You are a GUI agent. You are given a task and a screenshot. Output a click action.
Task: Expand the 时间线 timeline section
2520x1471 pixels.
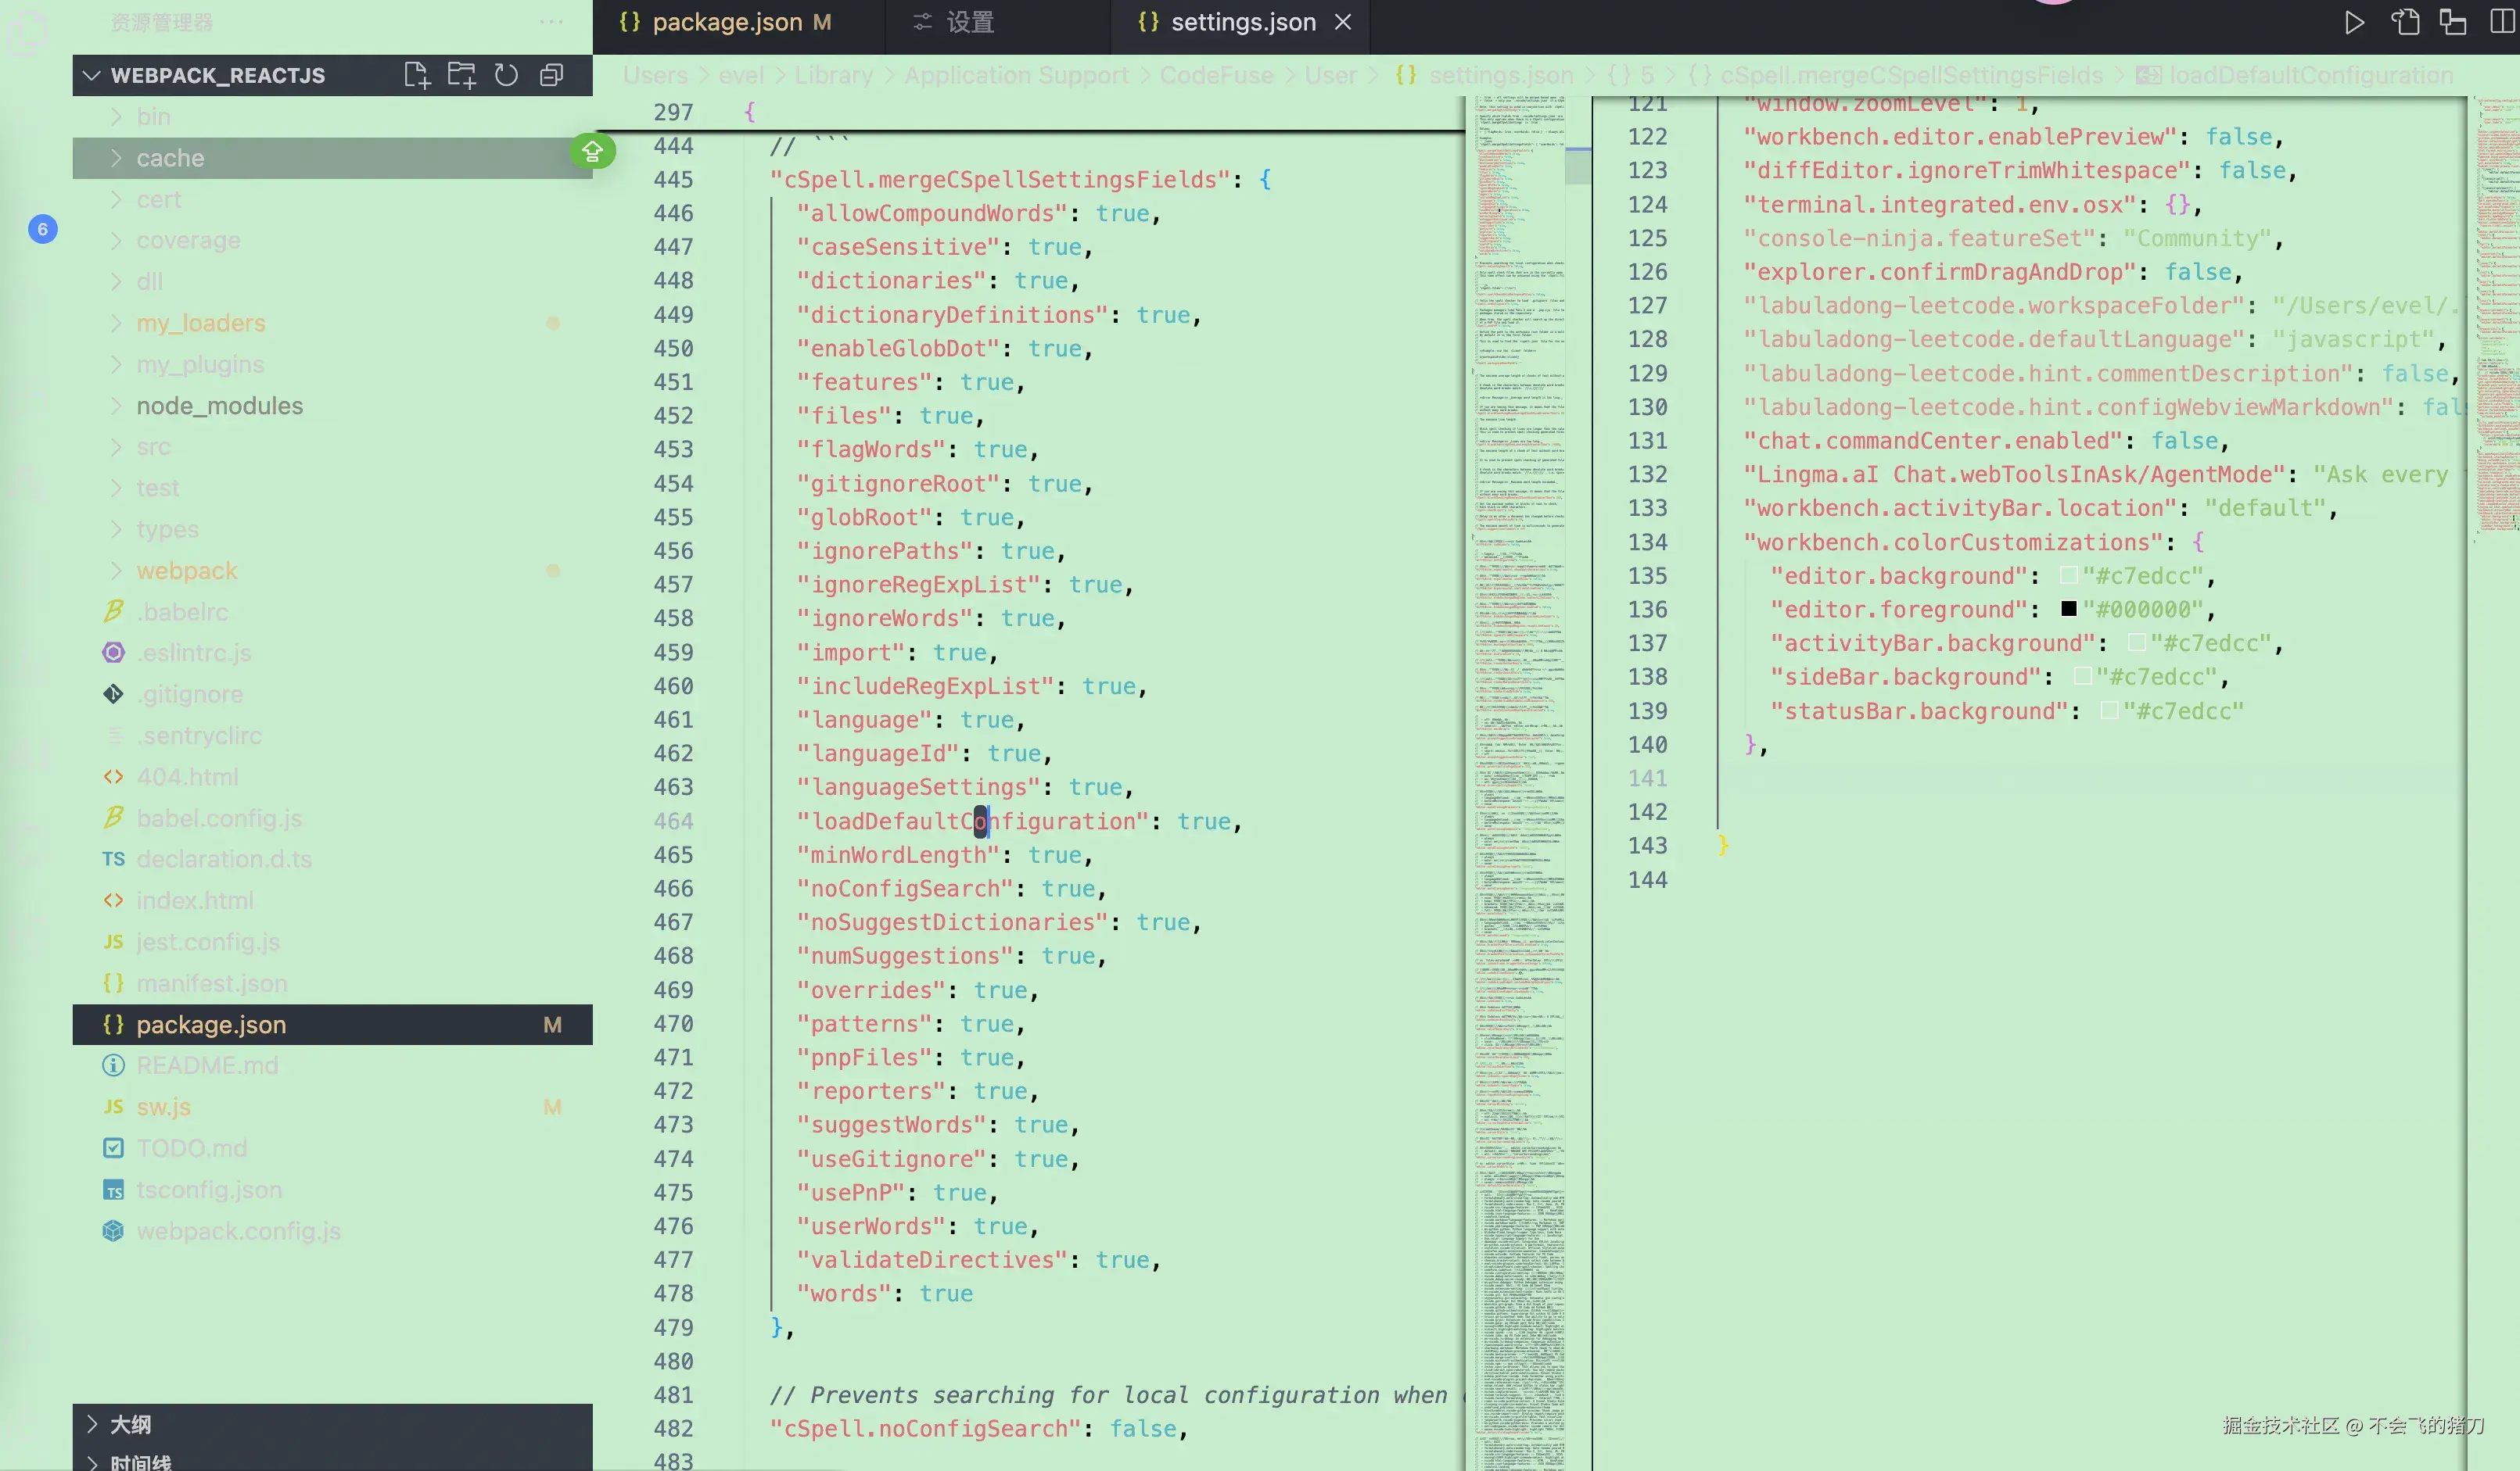(140, 1462)
